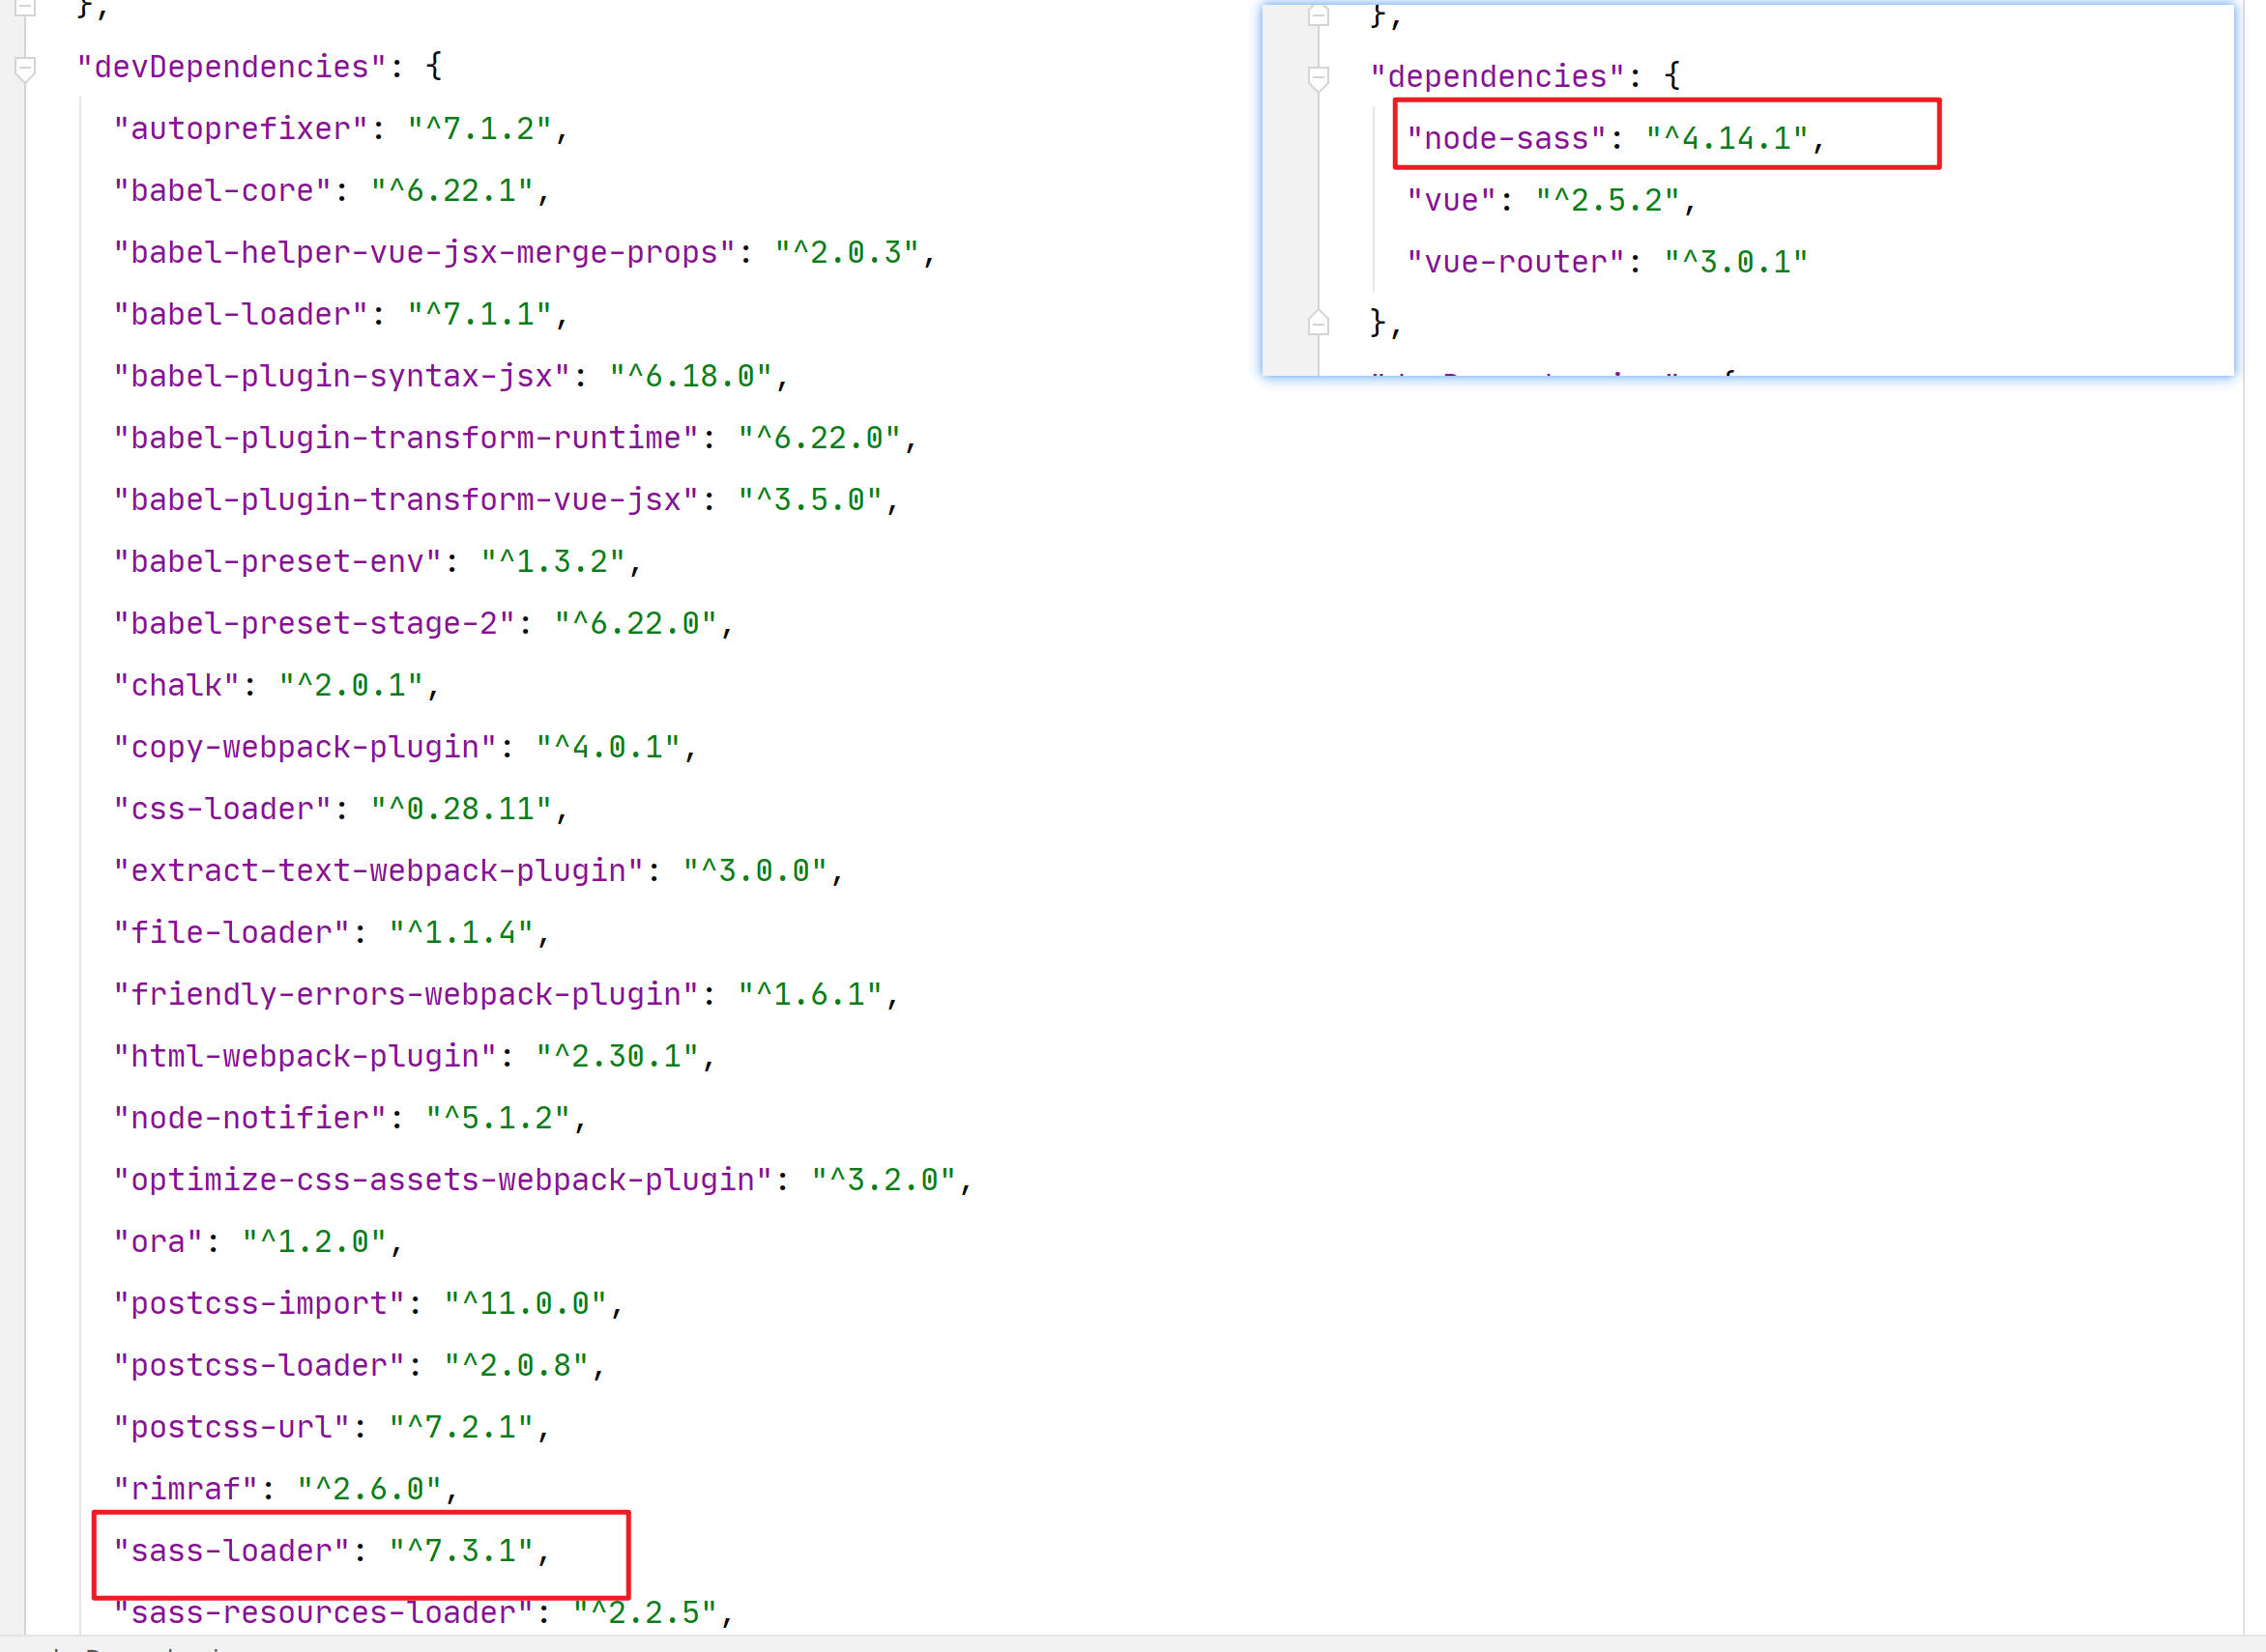The width and height of the screenshot is (2266, 1652).
Task: Click the sass-resources-loader entry
Action: (422, 1612)
